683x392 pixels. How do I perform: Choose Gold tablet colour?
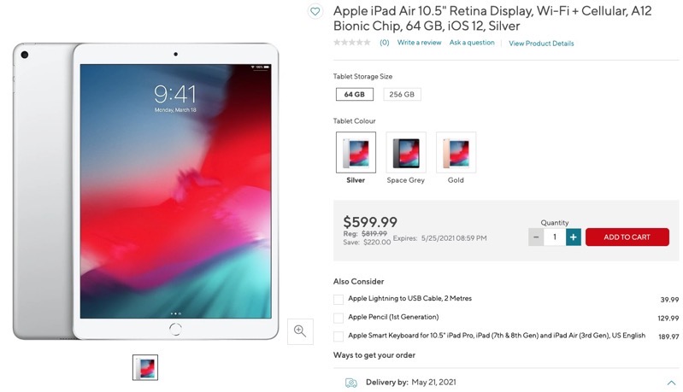[456, 152]
